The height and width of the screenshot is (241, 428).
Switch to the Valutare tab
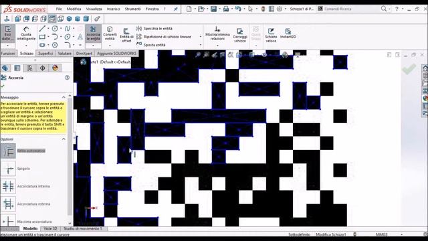point(64,54)
